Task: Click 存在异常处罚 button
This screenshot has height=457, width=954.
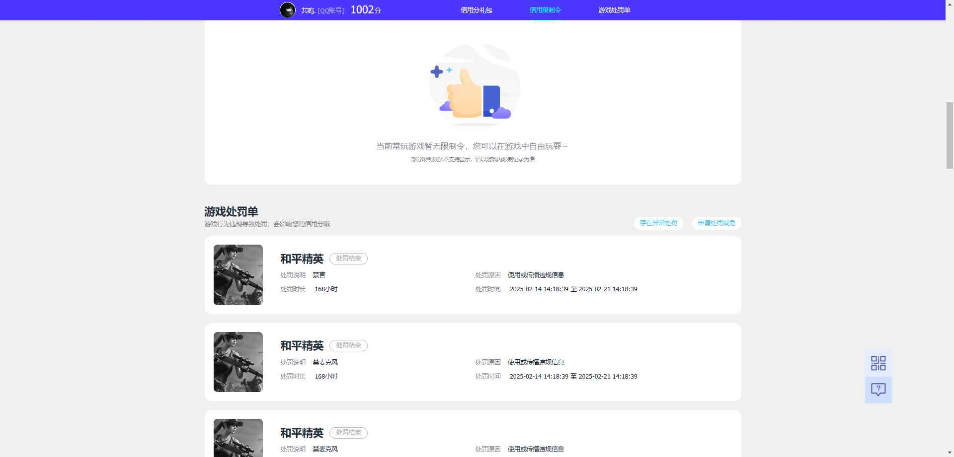Action: (658, 223)
